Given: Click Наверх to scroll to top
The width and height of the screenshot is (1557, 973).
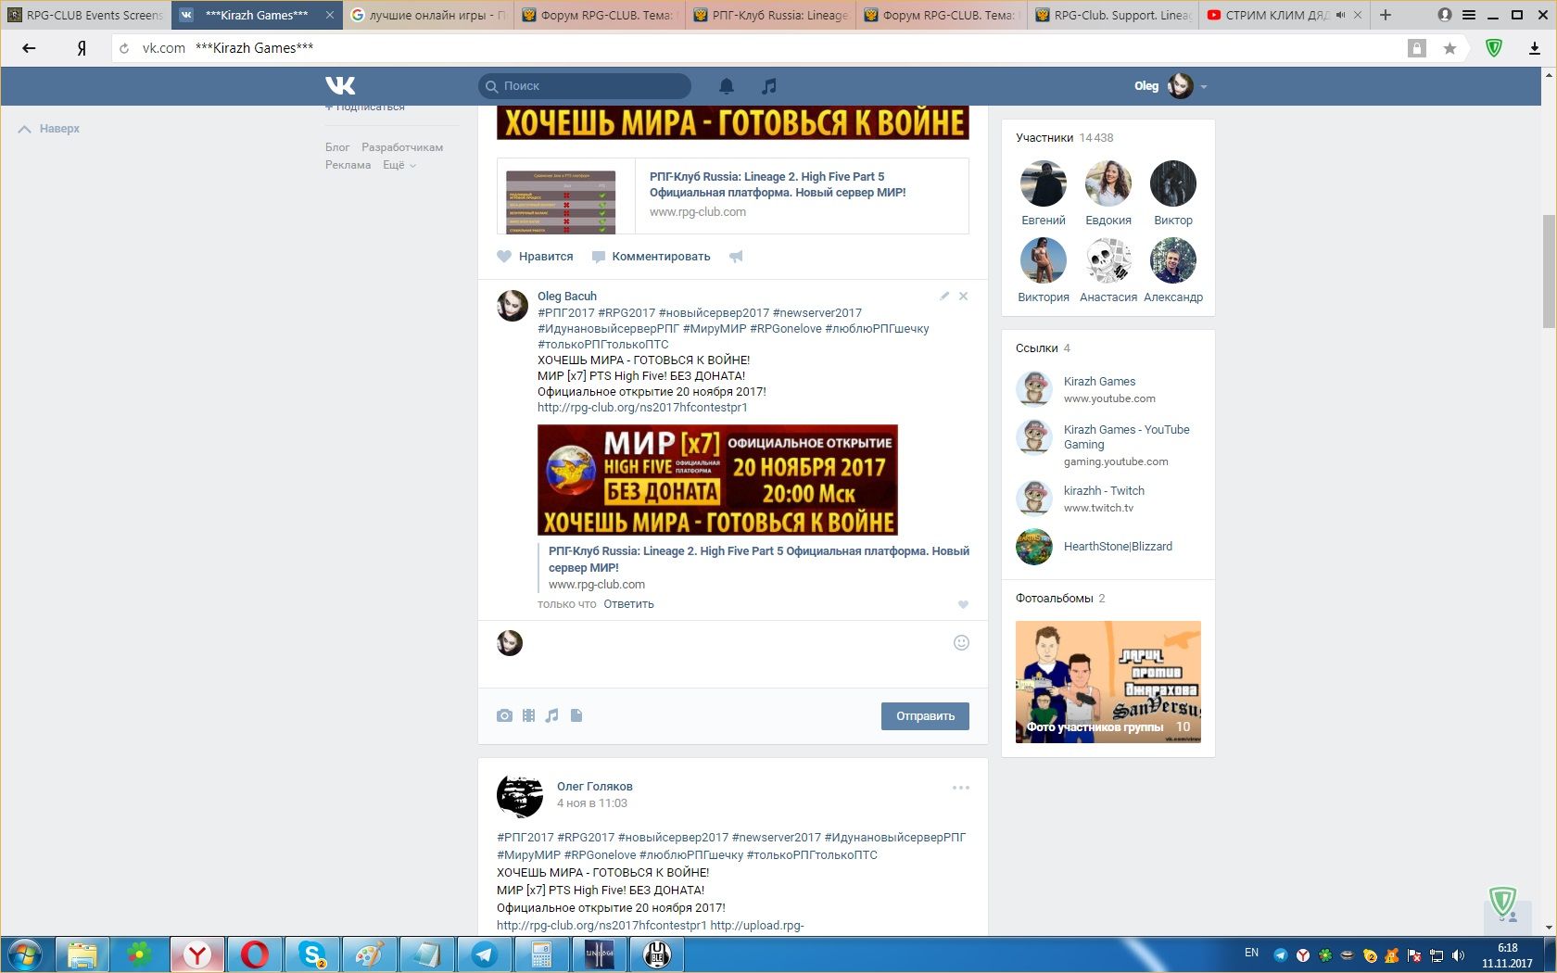Looking at the screenshot, I should [x=49, y=129].
